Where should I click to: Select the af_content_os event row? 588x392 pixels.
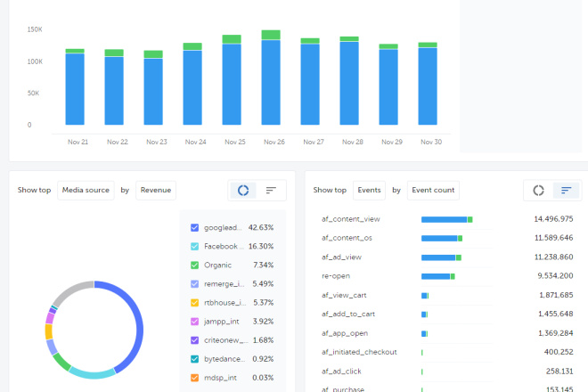click(447, 238)
